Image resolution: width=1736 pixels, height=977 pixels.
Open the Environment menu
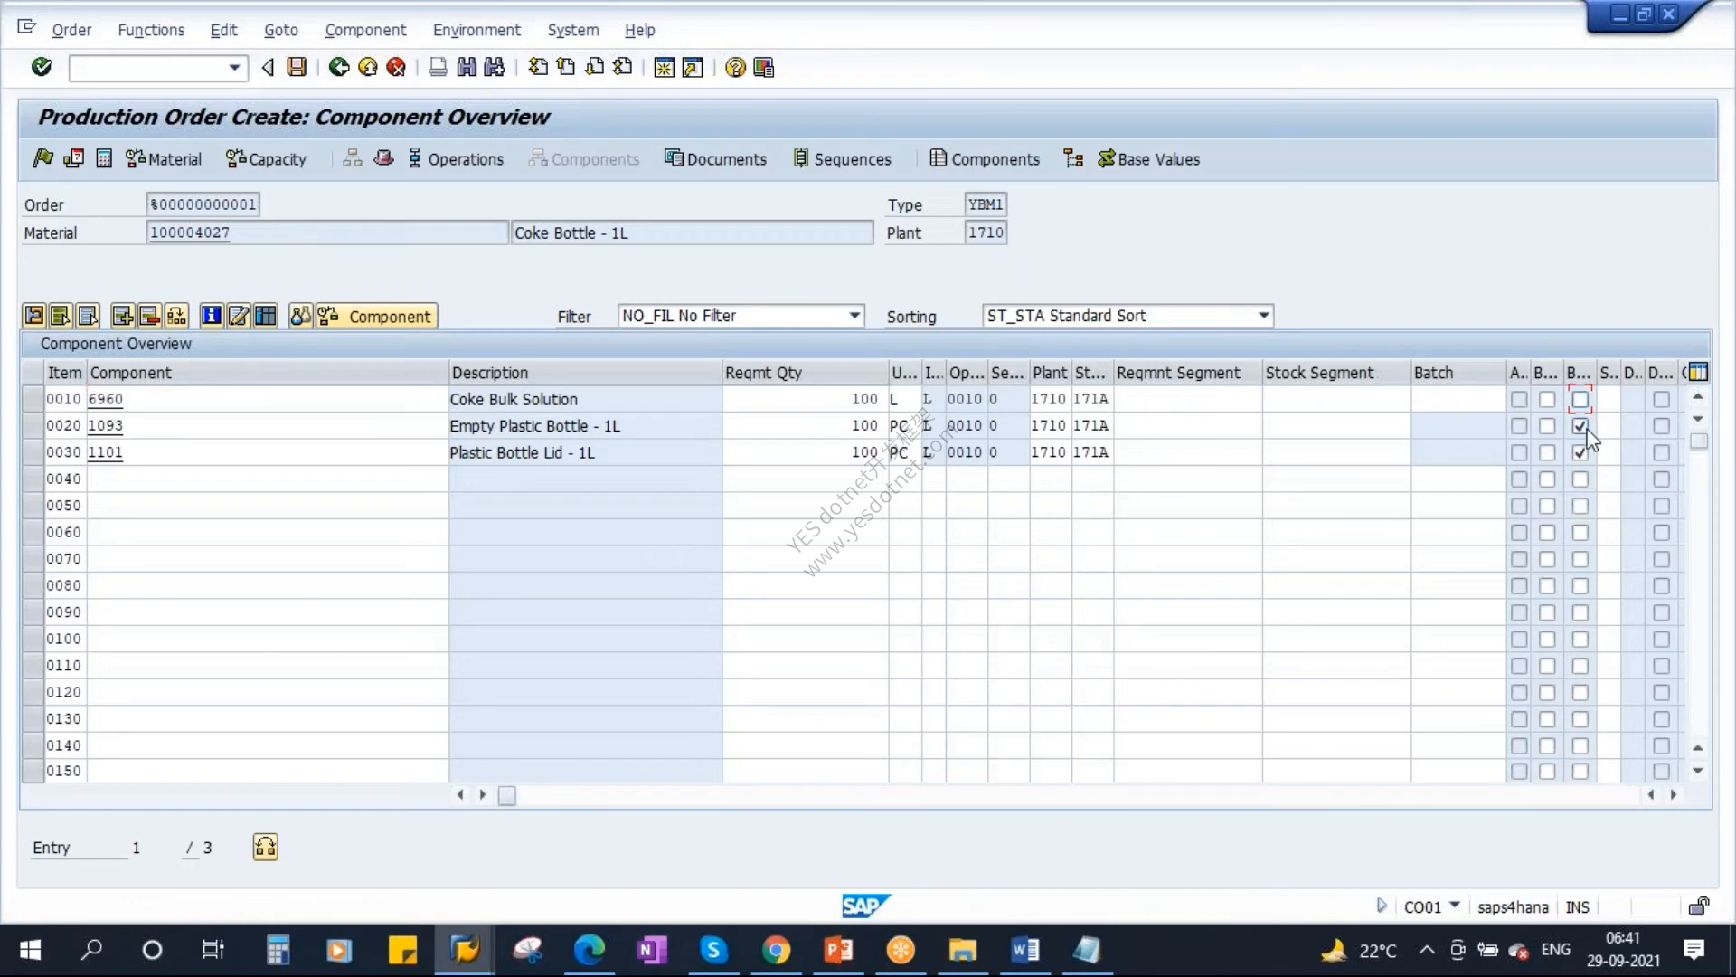(x=476, y=30)
